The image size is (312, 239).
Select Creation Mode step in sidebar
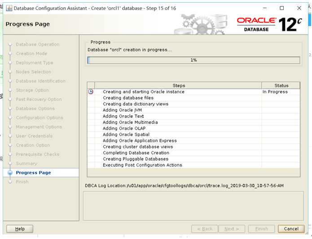pos(31,54)
